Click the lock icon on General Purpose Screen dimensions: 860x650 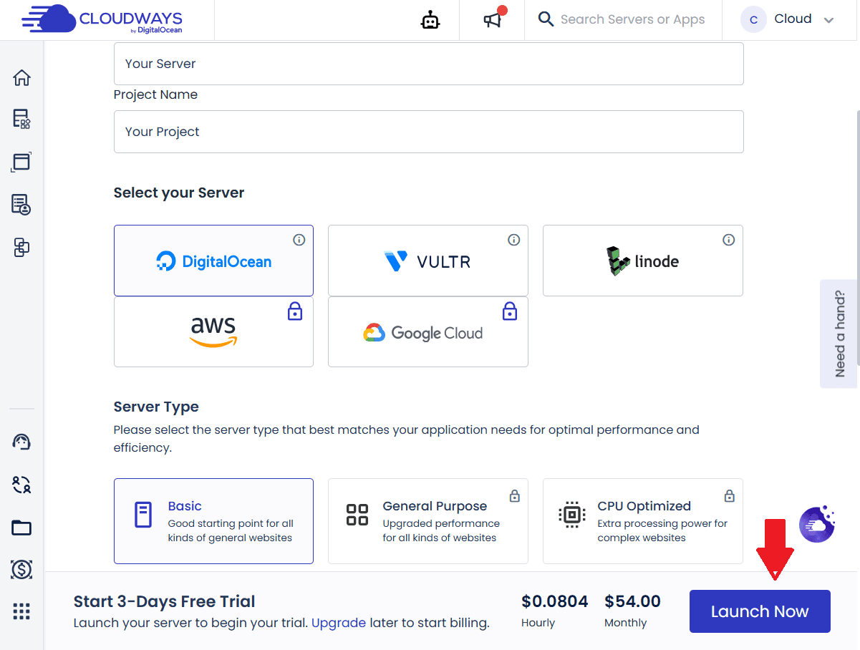click(x=515, y=495)
